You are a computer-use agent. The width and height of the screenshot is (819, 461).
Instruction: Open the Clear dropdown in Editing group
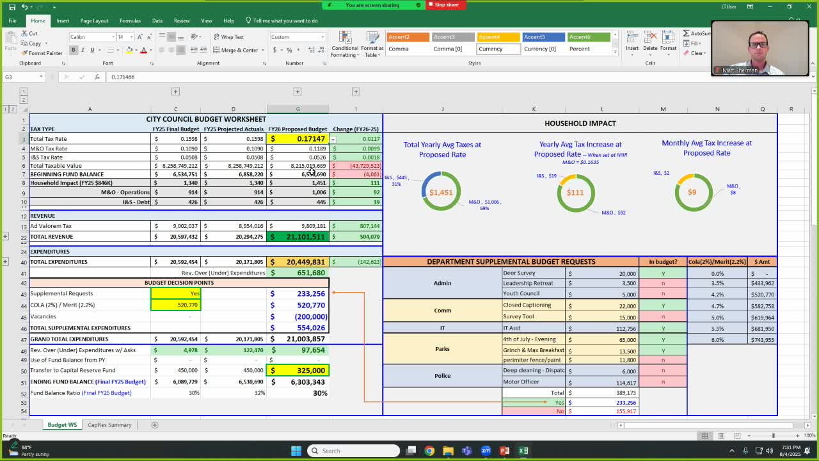tap(696, 53)
